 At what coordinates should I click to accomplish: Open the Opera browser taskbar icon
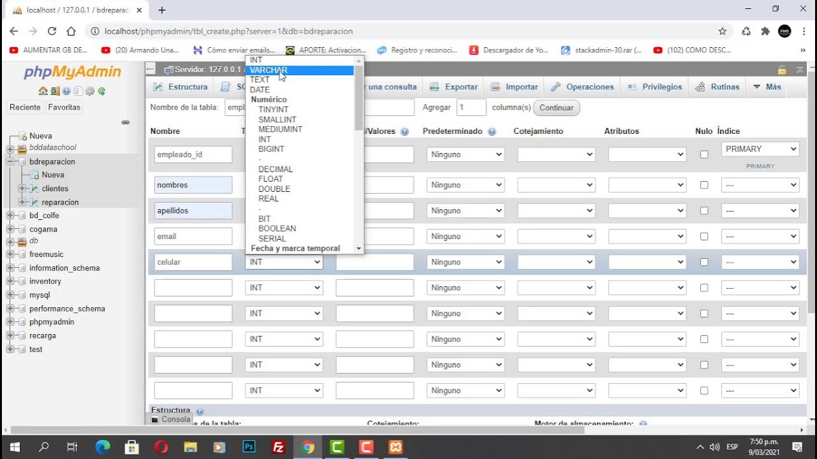tap(161, 447)
